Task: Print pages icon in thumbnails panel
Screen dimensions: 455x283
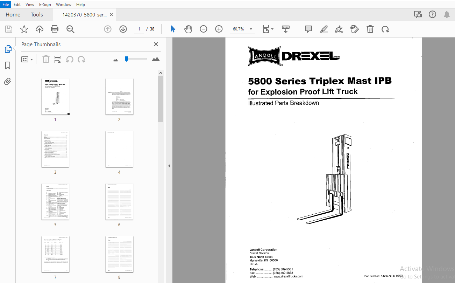Action: pyautogui.click(x=58, y=59)
